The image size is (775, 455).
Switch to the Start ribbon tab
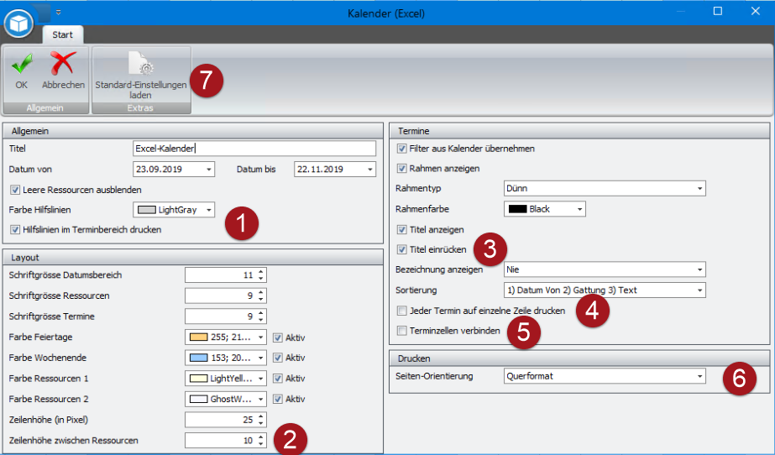coord(62,35)
